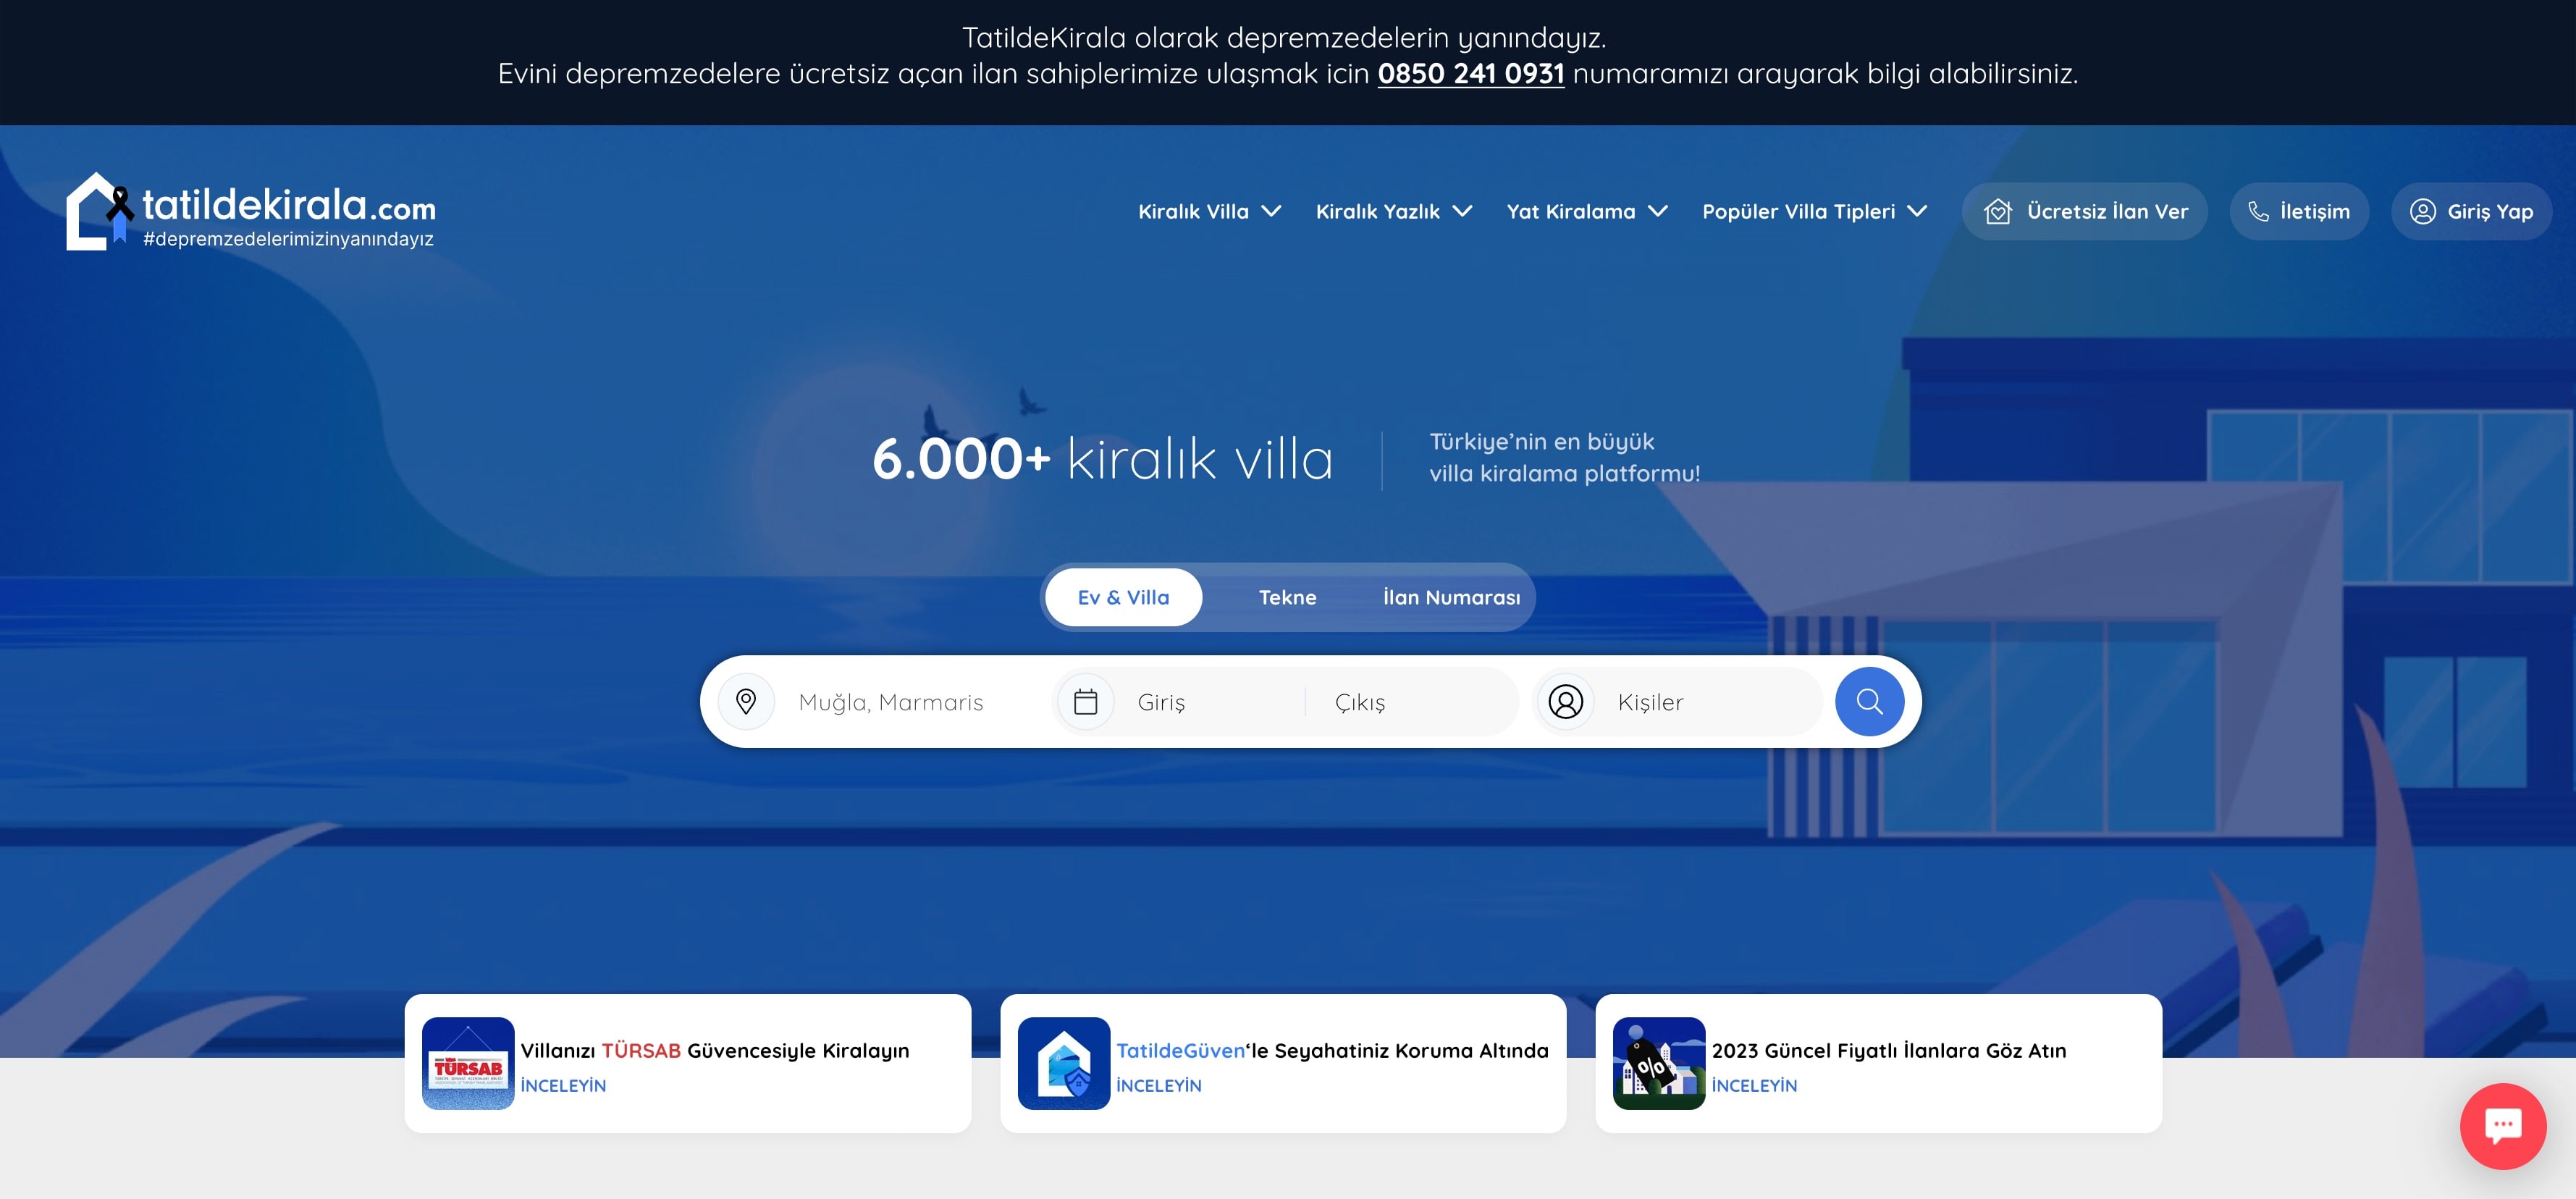Click the user icon in Giriş Yap

(x=2423, y=211)
